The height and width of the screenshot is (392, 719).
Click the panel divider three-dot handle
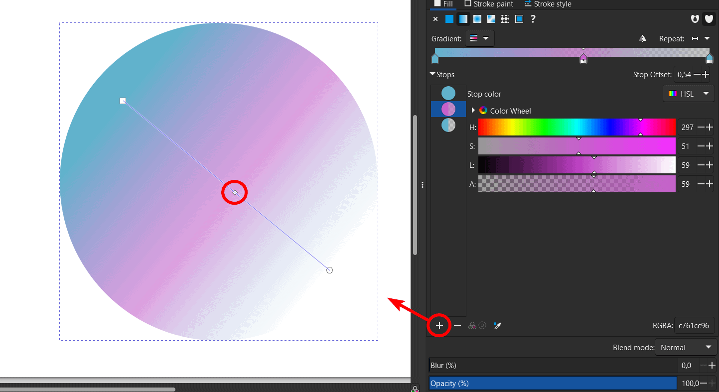click(x=423, y=185)
